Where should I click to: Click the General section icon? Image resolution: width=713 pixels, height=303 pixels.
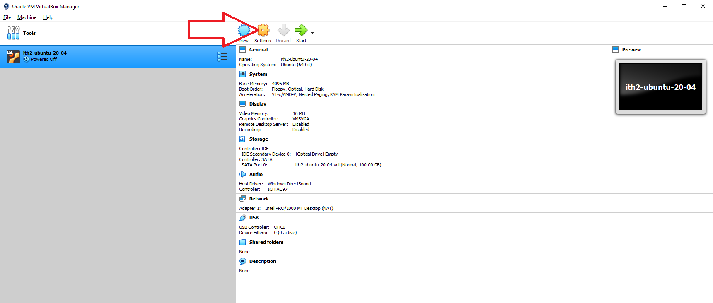[243, 50]
